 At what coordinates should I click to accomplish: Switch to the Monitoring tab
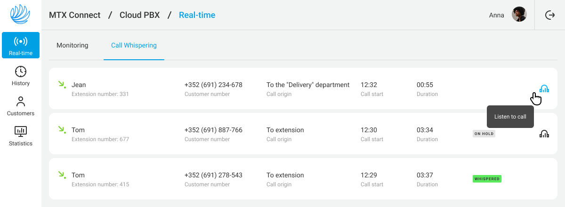(72, 46)
